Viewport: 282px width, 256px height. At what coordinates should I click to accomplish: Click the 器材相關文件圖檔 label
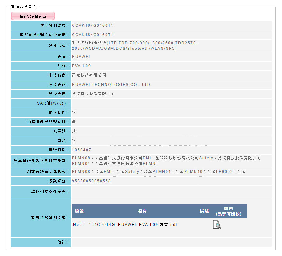(50, 192)
